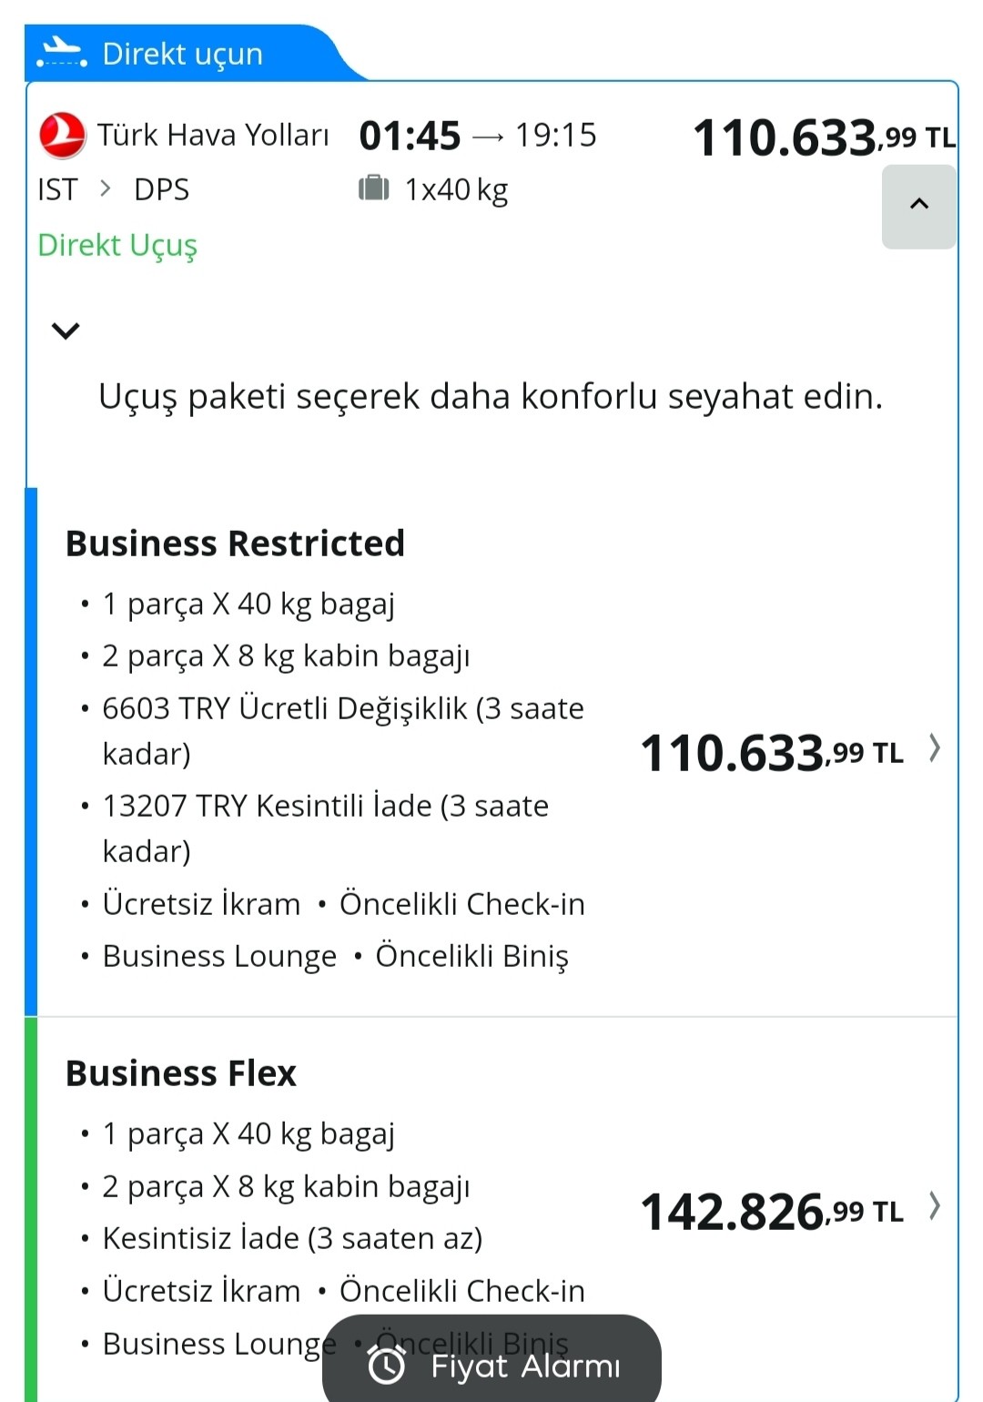Select the Business Flex package
Image resolution: width=983 pixels, height=1402 pixels.
181,1073
